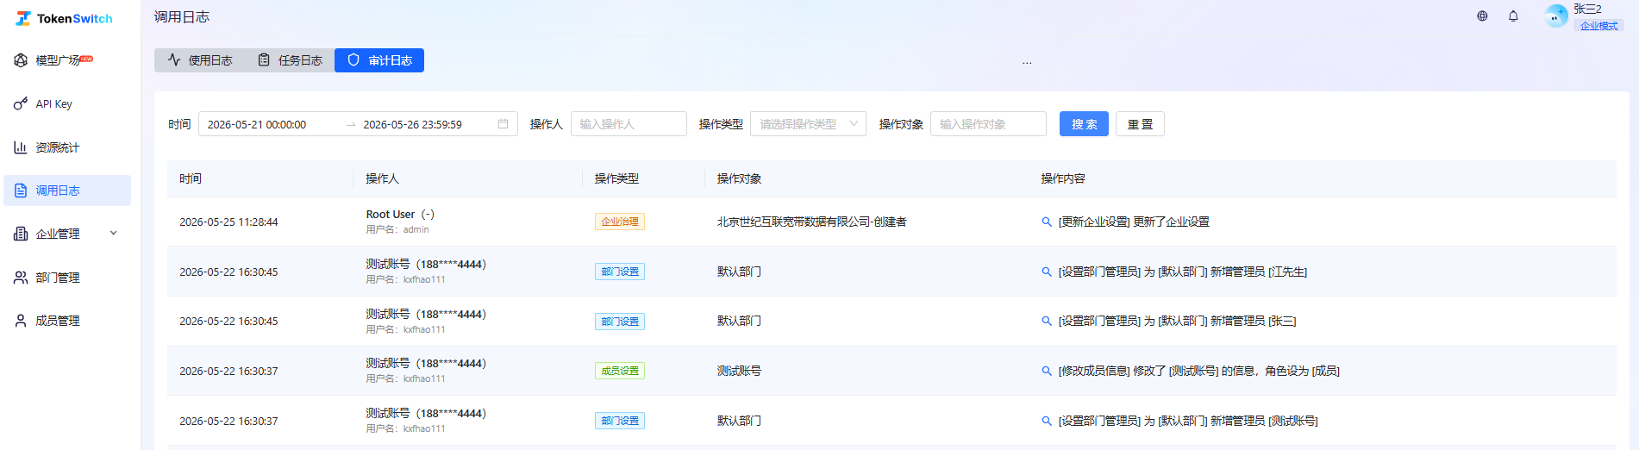Viewport: 1639px width, 450px height.
Task: Click the 操作内容 column header
Action: [1063, 178]
